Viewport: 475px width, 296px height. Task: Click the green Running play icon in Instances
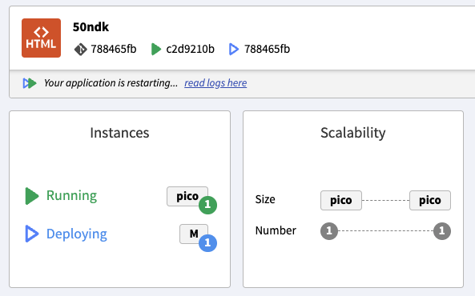click(32, 196)
